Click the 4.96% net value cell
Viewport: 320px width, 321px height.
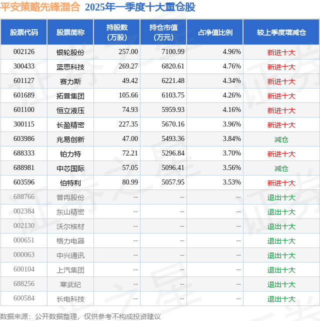[232, 52]
